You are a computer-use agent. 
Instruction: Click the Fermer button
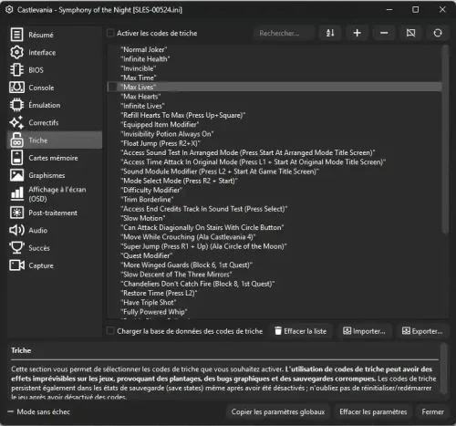(432, 411)
